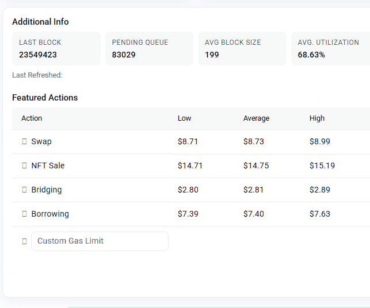Click the High column header

pyautogui.click(x=317, y=118)
